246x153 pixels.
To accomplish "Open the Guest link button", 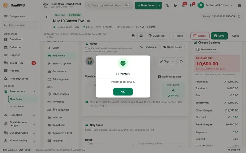I will point(157,36).
